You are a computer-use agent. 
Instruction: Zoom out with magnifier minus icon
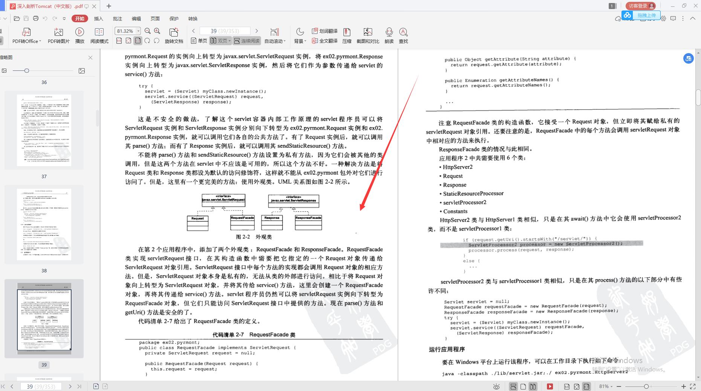point(148,31)
